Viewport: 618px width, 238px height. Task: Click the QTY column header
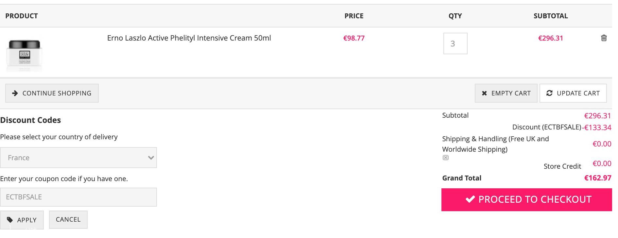455,16
